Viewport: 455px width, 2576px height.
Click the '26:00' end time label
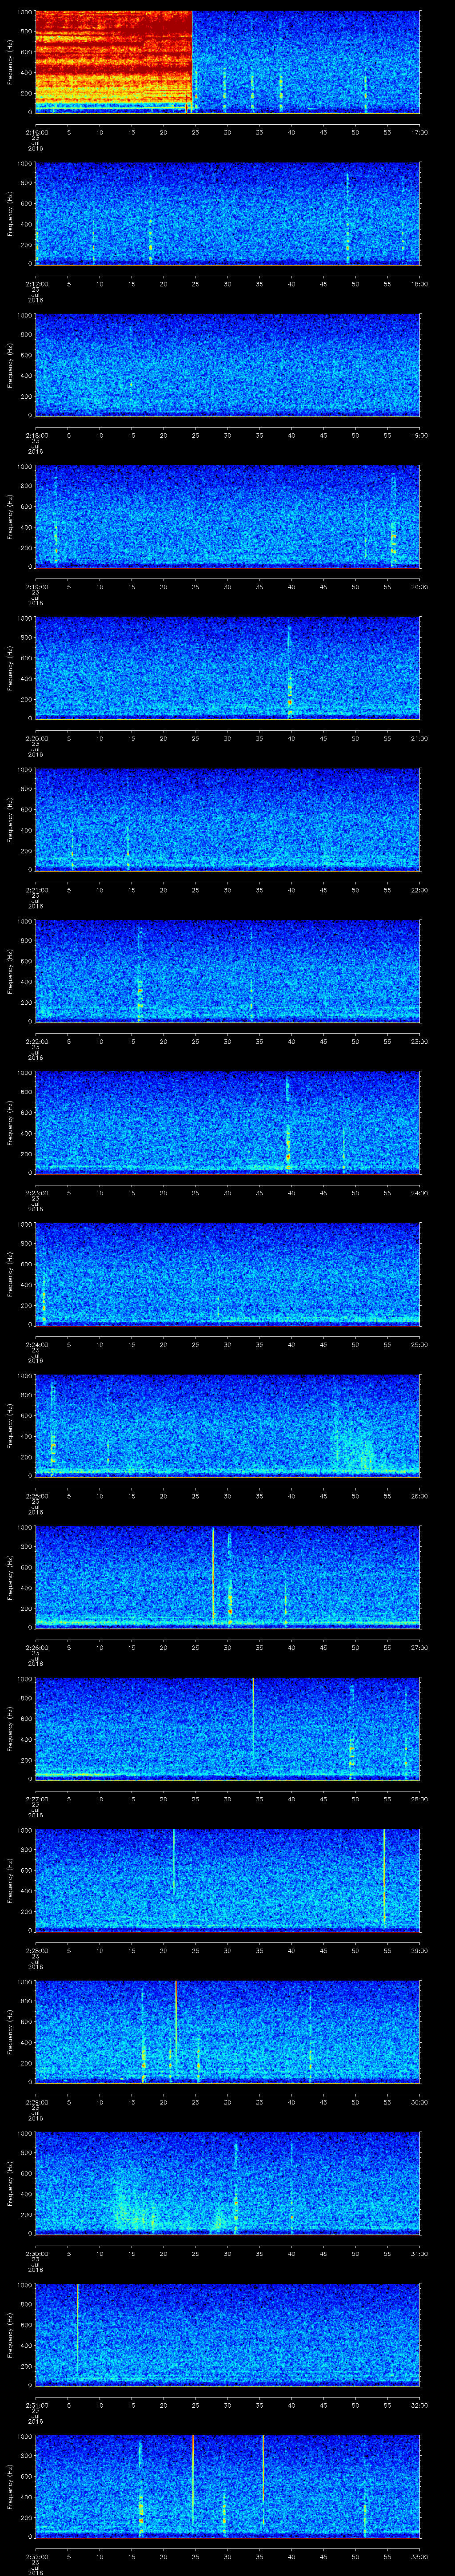(419, 1496)
